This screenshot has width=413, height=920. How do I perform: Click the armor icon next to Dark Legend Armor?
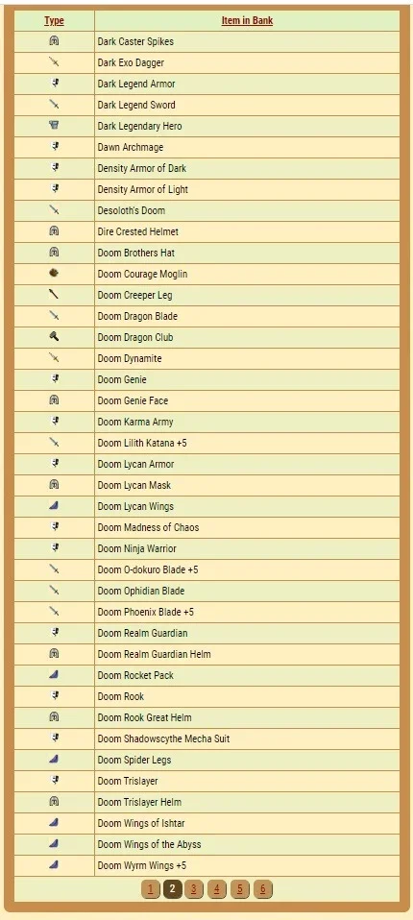point(55,84)
